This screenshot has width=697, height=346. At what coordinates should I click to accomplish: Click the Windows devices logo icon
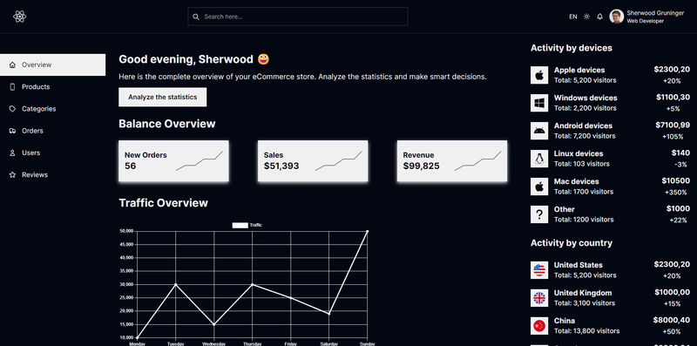(539, 103)
